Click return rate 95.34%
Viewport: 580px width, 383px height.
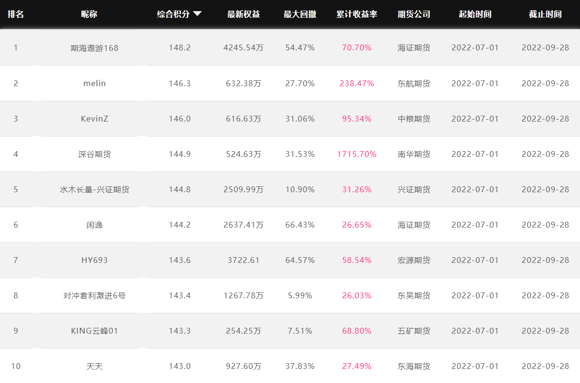[x=357, y=119]
